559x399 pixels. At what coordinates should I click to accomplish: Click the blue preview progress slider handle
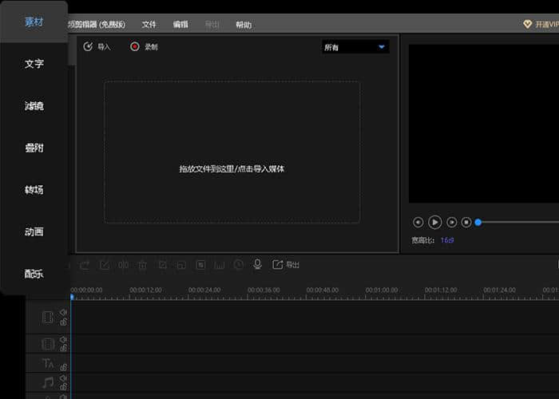tap(478, 222)
